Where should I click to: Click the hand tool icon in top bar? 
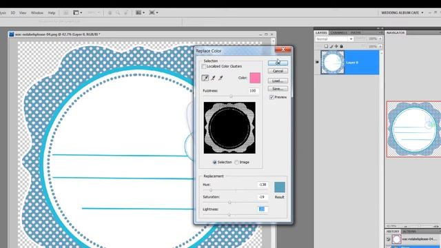point(110,12)
